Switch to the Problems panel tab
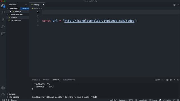 click(x=36, y=80)
